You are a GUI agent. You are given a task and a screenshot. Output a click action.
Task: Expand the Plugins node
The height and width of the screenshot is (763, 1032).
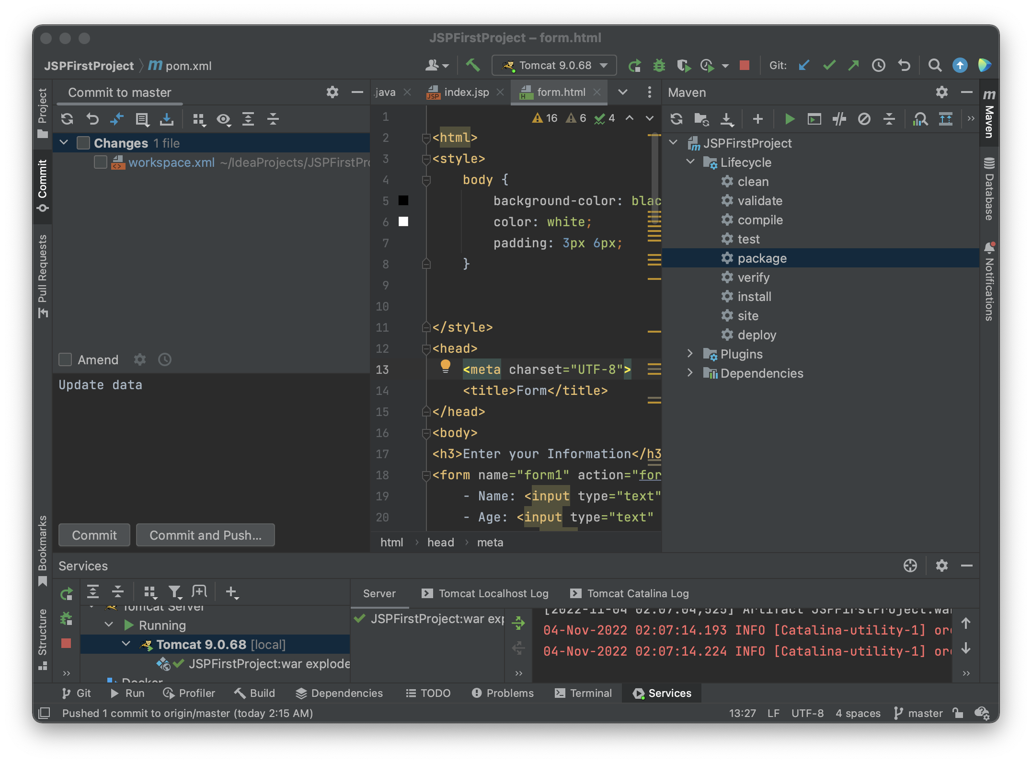point(690,354)
